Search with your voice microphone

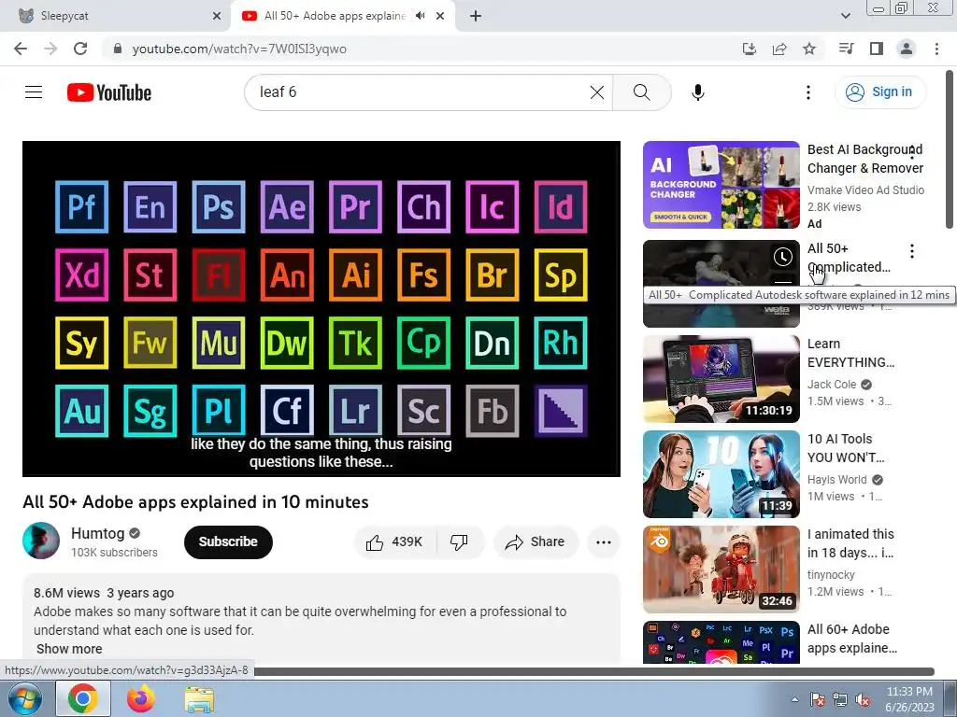click(x=698, y=92)
